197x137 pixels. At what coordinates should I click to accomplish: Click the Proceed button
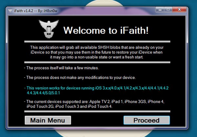(147, 120)
